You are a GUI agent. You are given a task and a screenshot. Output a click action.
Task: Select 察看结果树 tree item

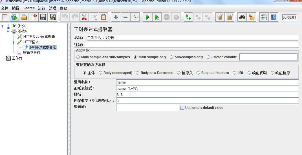pos(32,53)
